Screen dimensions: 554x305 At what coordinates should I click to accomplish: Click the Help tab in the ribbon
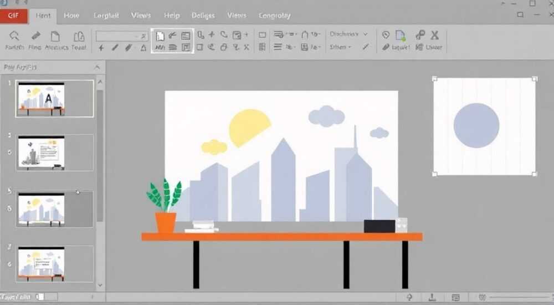coord(172,16)
